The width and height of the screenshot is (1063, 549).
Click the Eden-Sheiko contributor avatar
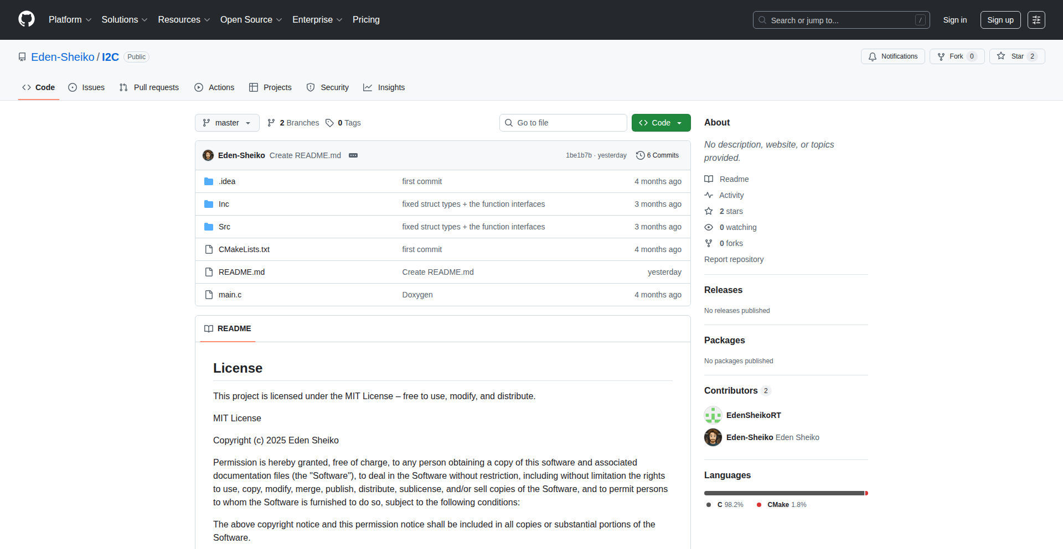pyautogui.click(x=713, y=437)
